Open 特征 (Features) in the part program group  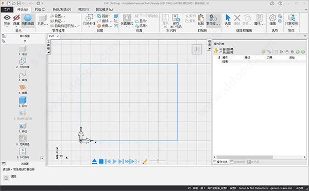point(58,21)
